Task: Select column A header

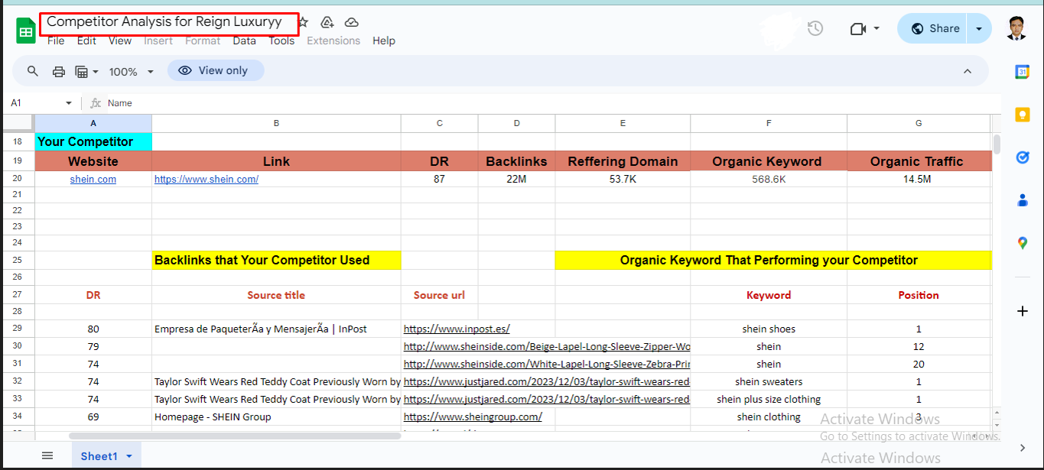Action: coord(93,123)
